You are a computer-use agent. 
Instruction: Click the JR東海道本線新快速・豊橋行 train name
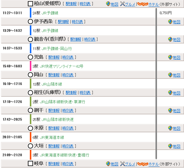click(x=64, y=155)
